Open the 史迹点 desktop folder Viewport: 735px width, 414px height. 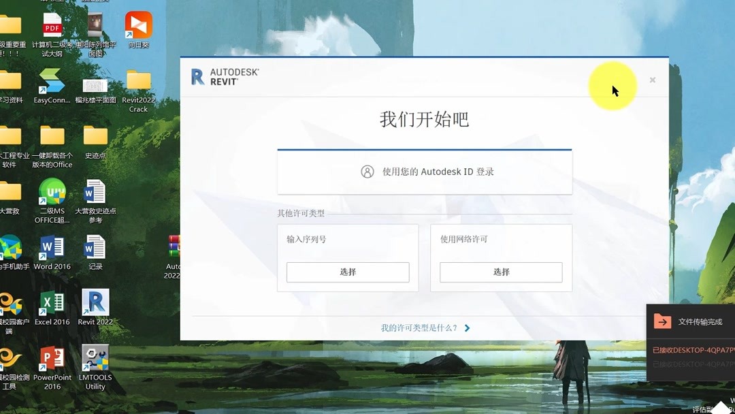tap(95, 135)
